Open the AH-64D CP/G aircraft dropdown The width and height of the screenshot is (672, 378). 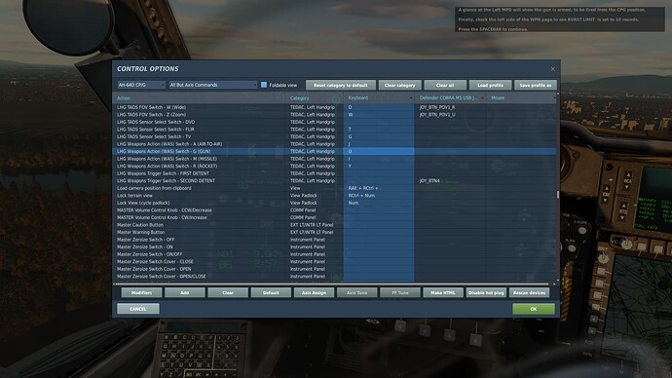(x=141, y=85)
